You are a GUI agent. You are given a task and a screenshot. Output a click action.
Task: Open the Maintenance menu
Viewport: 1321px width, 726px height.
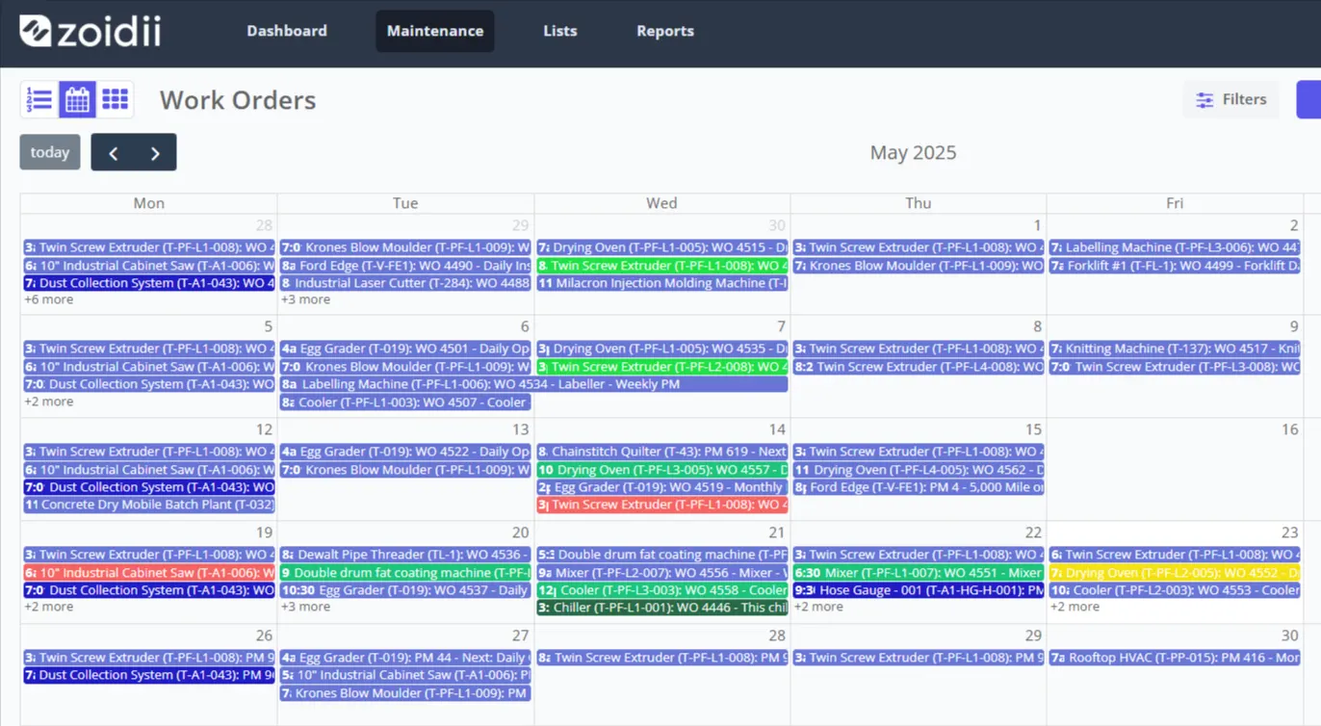[435, 31]
